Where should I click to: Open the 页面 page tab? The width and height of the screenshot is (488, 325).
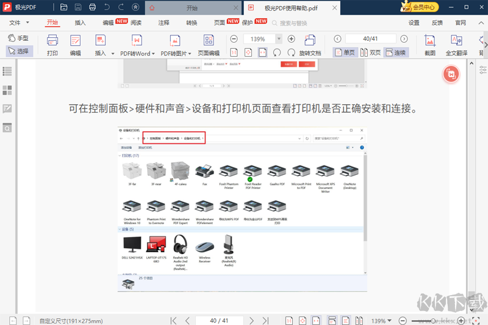(219, 23)
